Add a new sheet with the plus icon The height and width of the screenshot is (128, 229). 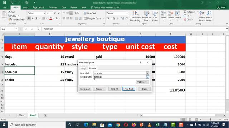[45, 115]
